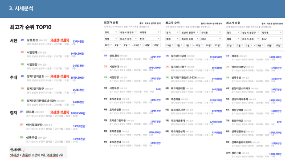Select the 7위 파크타운롯데 listing
The height and width of the screenshot is (160, 285).
pyautogui.click(x=194, y=122)
